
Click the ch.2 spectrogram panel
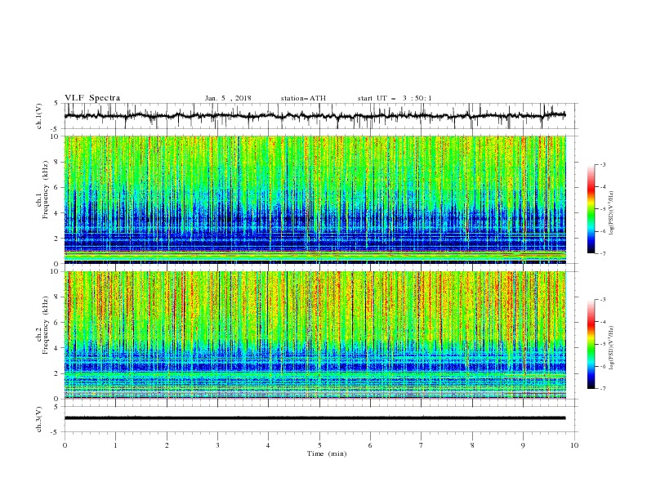[315, 335]
